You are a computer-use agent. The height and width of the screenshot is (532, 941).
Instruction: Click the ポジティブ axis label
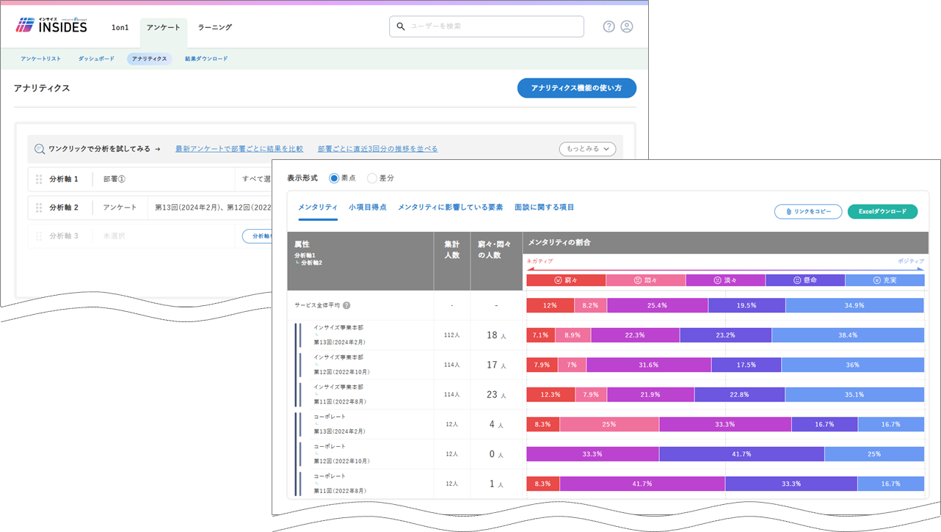tap(911, 260)
